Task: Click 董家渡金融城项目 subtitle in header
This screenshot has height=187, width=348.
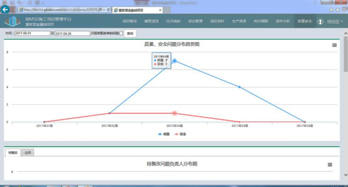Action: 39,24
